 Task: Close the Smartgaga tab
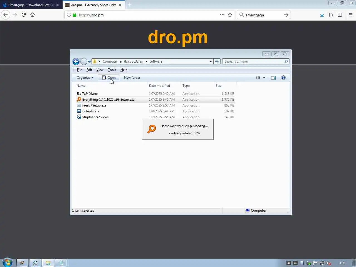58,5
